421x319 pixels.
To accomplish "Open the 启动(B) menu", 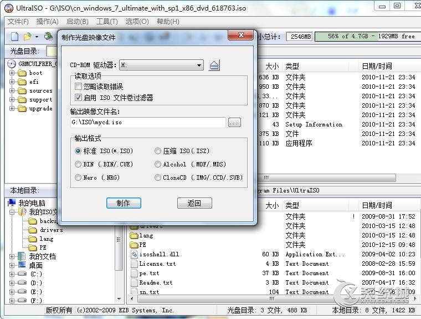I will click(78, 22).
